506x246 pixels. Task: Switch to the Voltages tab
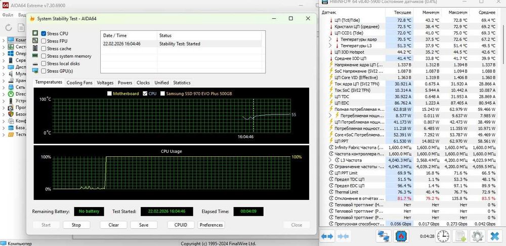tap(105, 83)
